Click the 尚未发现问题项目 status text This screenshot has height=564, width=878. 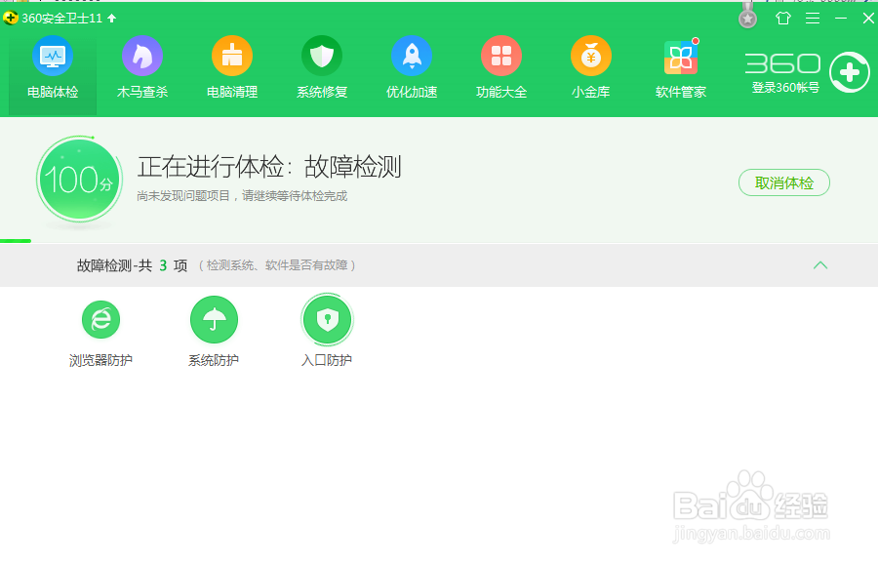point(242,196)
